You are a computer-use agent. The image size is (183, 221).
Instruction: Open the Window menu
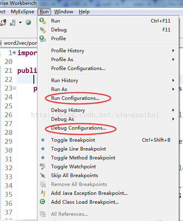(64, 12)
